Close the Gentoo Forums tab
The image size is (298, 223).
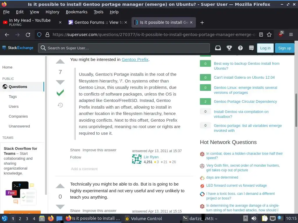(126, 22)
